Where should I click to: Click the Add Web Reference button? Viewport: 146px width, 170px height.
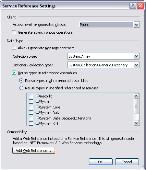(34, 151)
